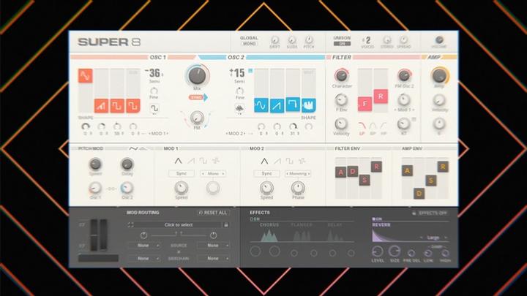Click the Amp Env Decay D handle
527x296 pixels.
419,193
